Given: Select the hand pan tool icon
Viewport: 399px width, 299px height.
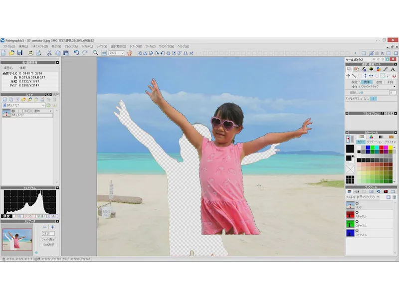Looking at the screenshot, I should click(x=129, y=53).
